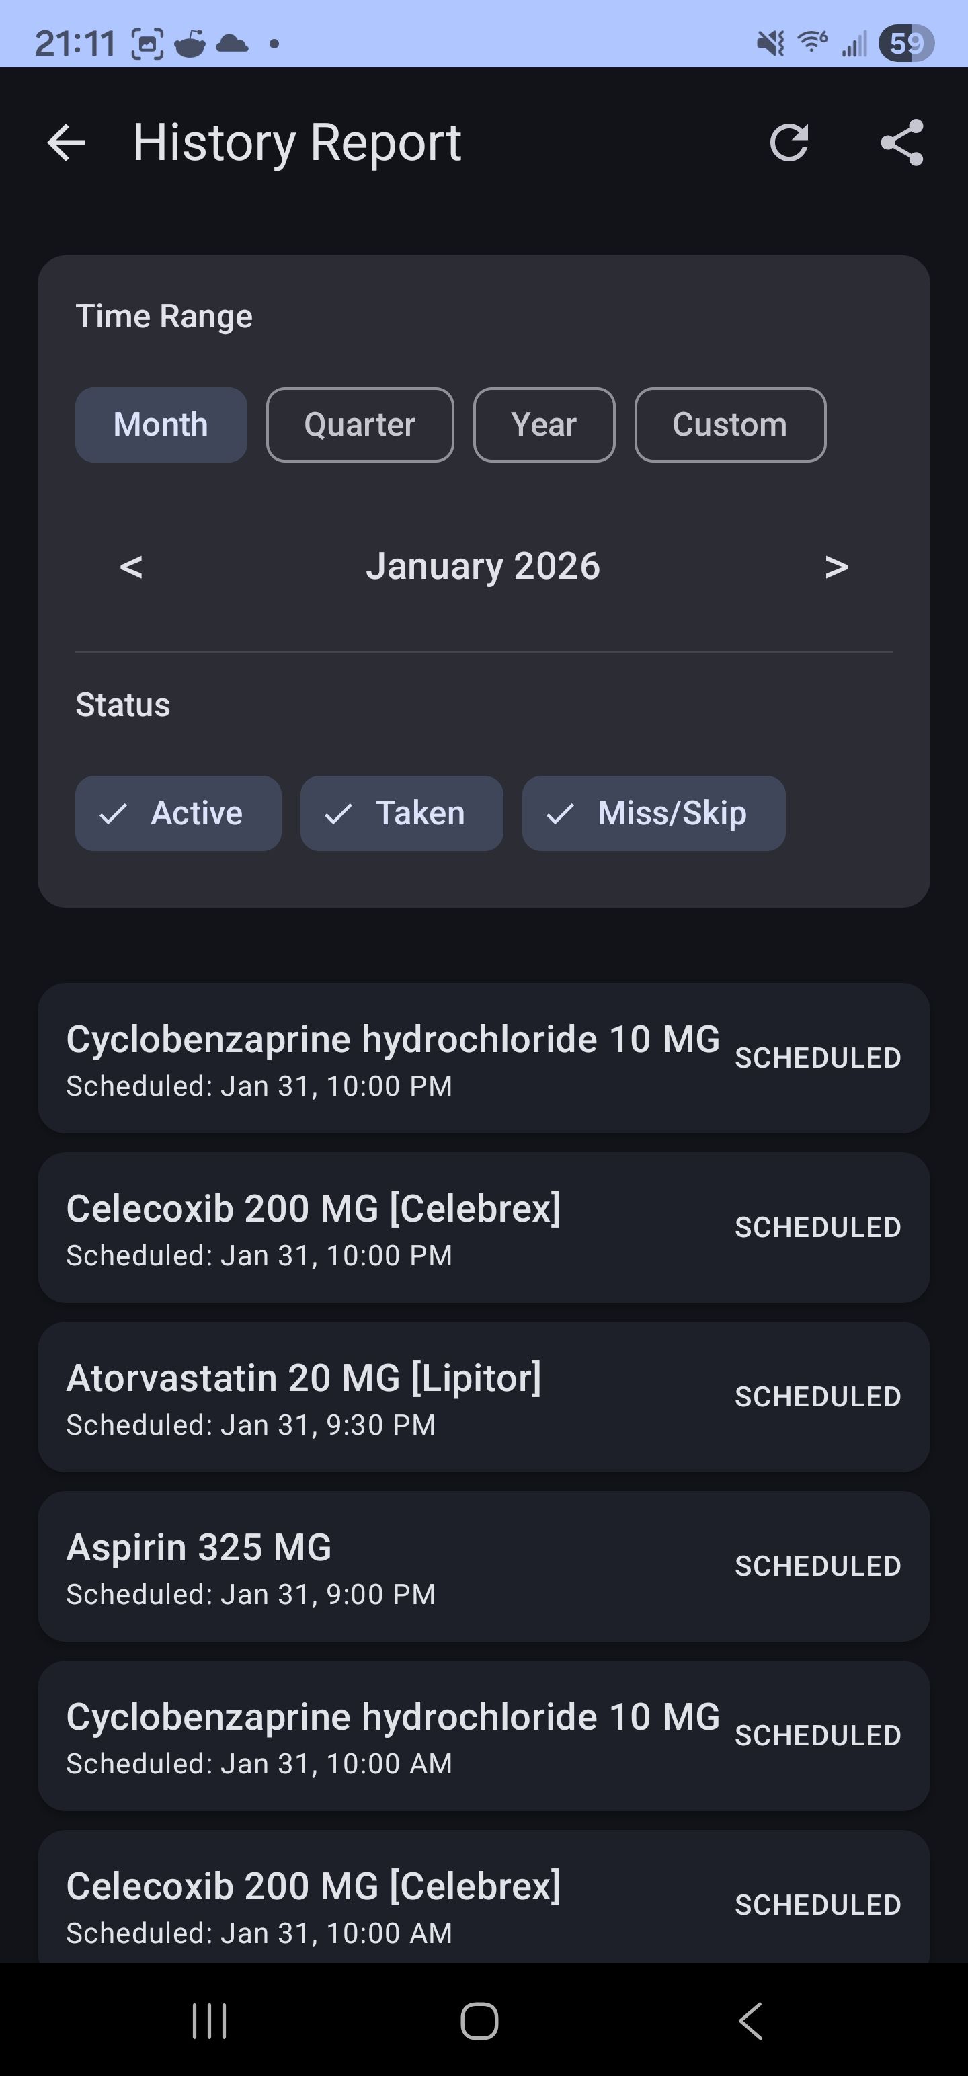
Task: Refresh the history report
Action: coord(789,143)
